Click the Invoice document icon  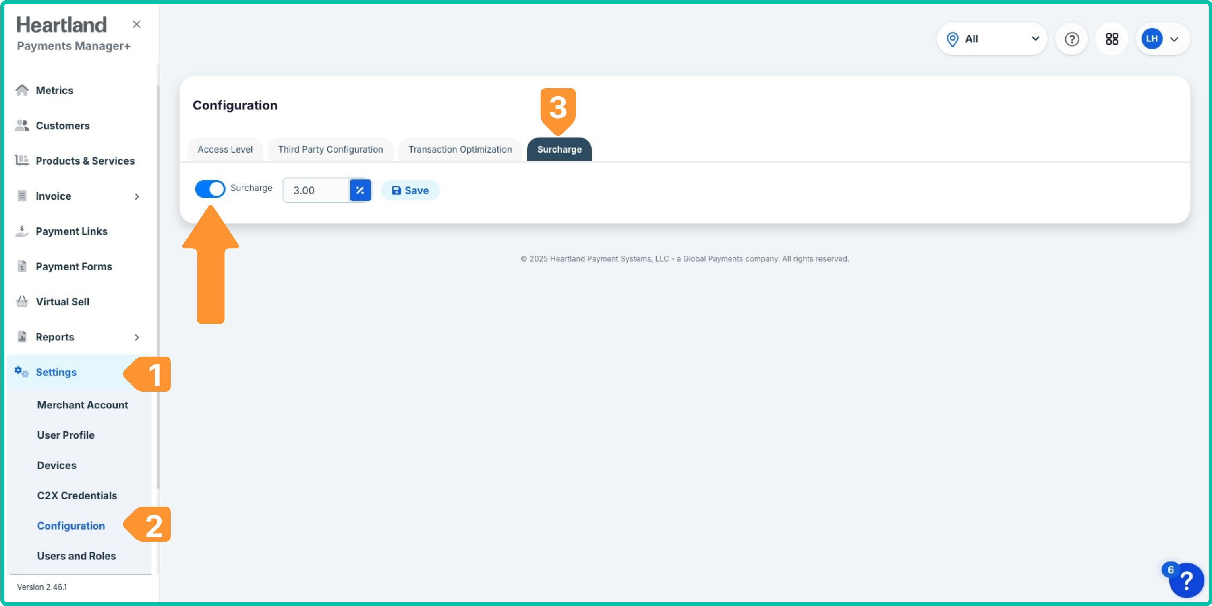pyautogui.click(x=22, y=196)
